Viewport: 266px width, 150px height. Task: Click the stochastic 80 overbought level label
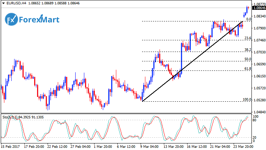click(x=255, y=120)
